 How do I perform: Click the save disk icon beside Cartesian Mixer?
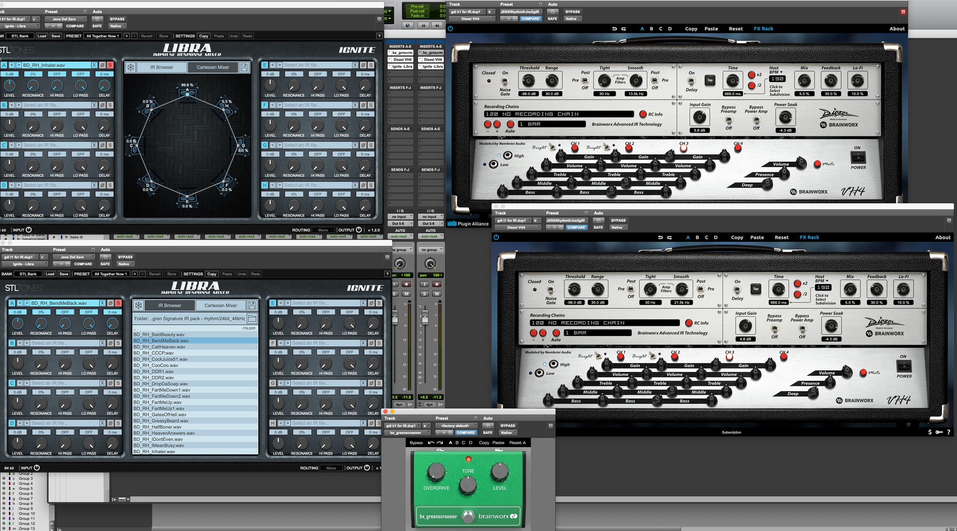coord(244,67)
